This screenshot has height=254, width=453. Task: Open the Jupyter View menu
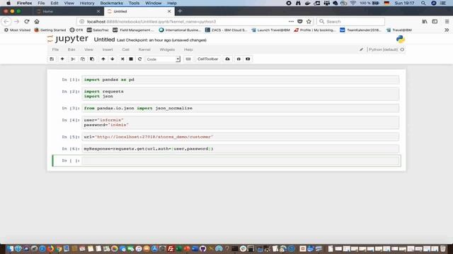(88, 49)
